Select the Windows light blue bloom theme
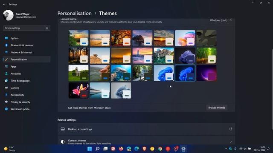The width and height of the screenshot is (273, 153). tap(164, 73)
